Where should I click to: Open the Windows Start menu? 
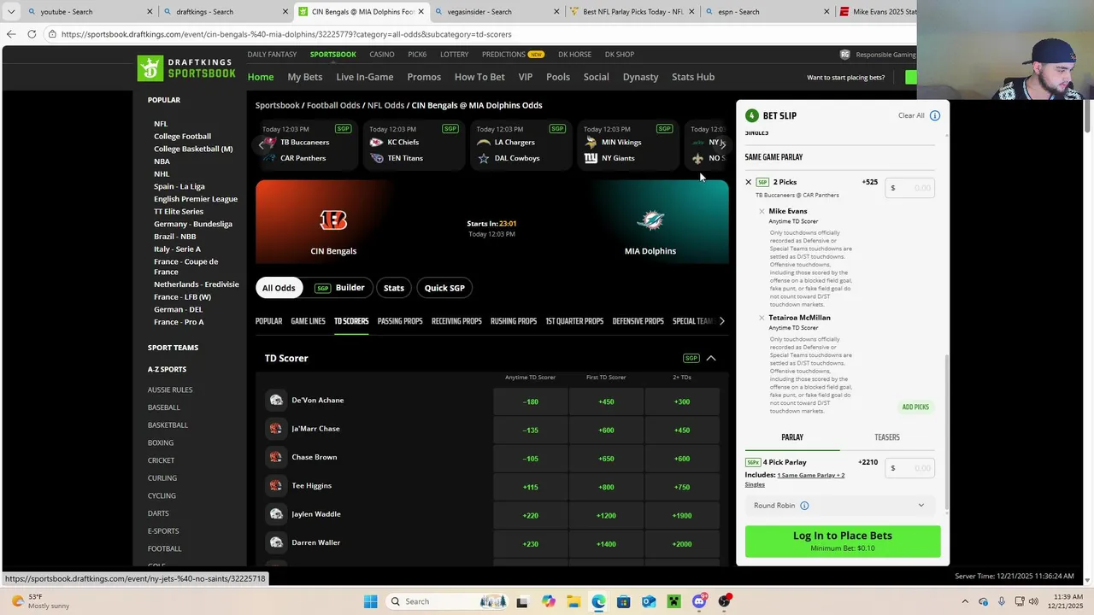(370, 601)
